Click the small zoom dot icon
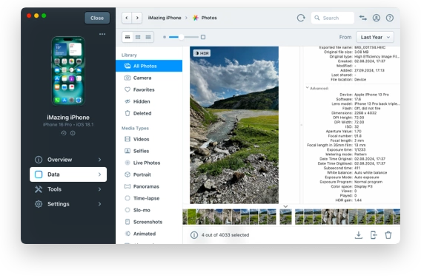The width and height of the screenshot is (421, 278). point(165,37)
